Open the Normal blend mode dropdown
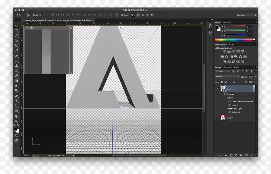 click(x=227, y=77)
